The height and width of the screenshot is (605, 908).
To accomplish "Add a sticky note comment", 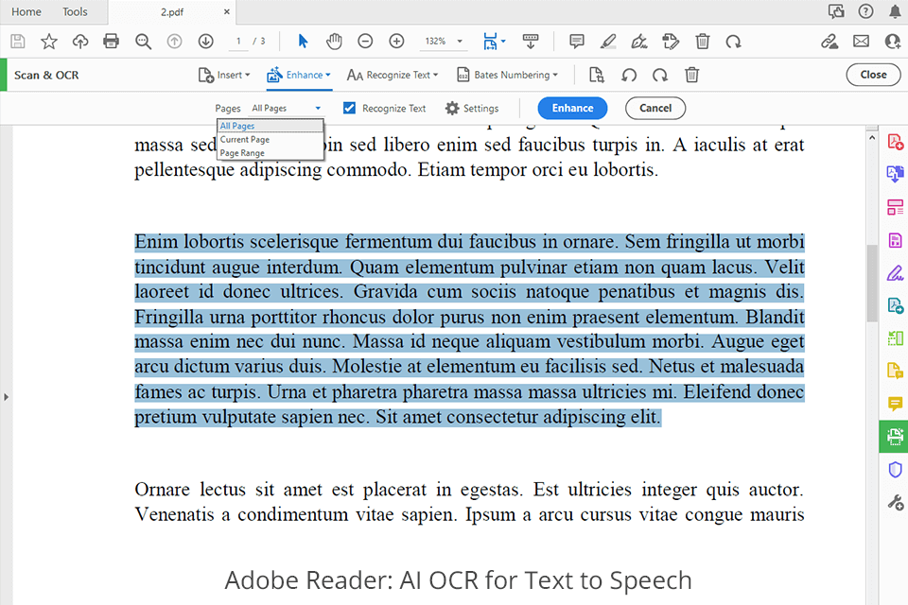I will [577, 41].
